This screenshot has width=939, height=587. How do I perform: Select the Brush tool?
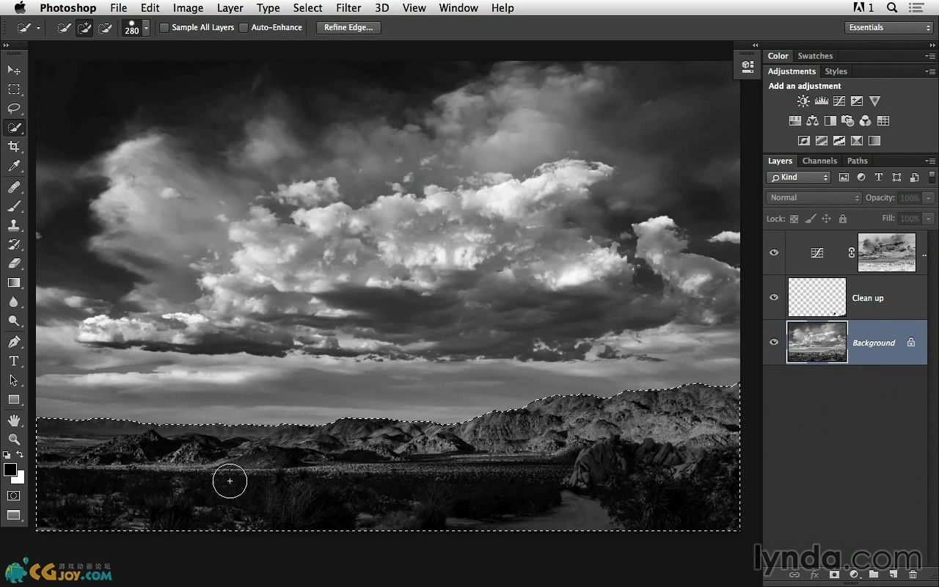(14, 206)
